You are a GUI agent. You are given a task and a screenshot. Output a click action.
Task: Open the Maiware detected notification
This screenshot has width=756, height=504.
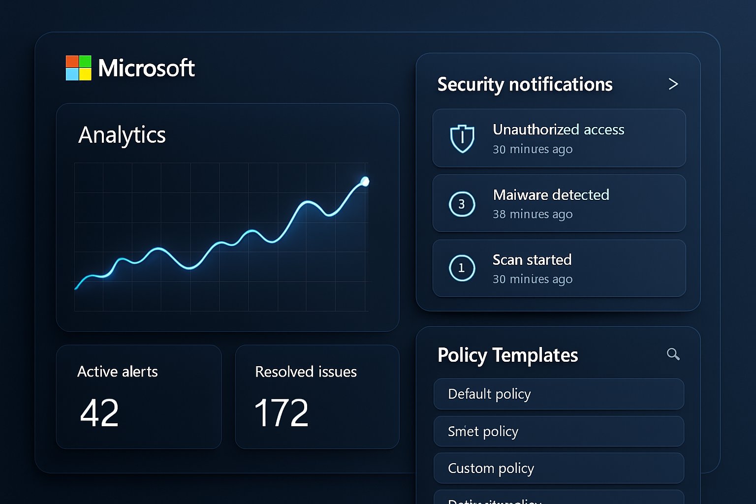[x=559, y=203]
